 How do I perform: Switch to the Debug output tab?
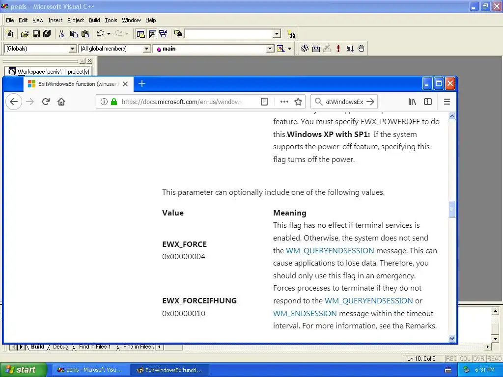pyautogui.click(x=60, y=347)
